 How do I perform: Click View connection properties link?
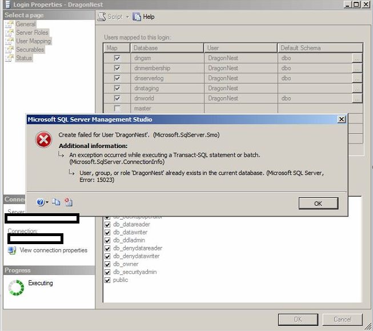[54, 250]
